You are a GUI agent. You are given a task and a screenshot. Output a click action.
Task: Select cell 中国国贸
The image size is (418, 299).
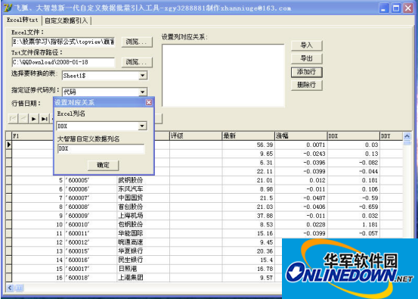(143, 198)
